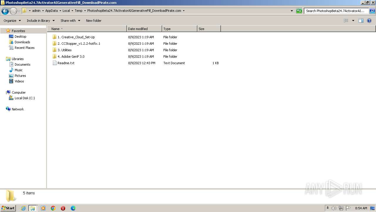Viewport: 376px width, 212px height.
Task: Open the address bar history dropdown
Action: [292, 11]
